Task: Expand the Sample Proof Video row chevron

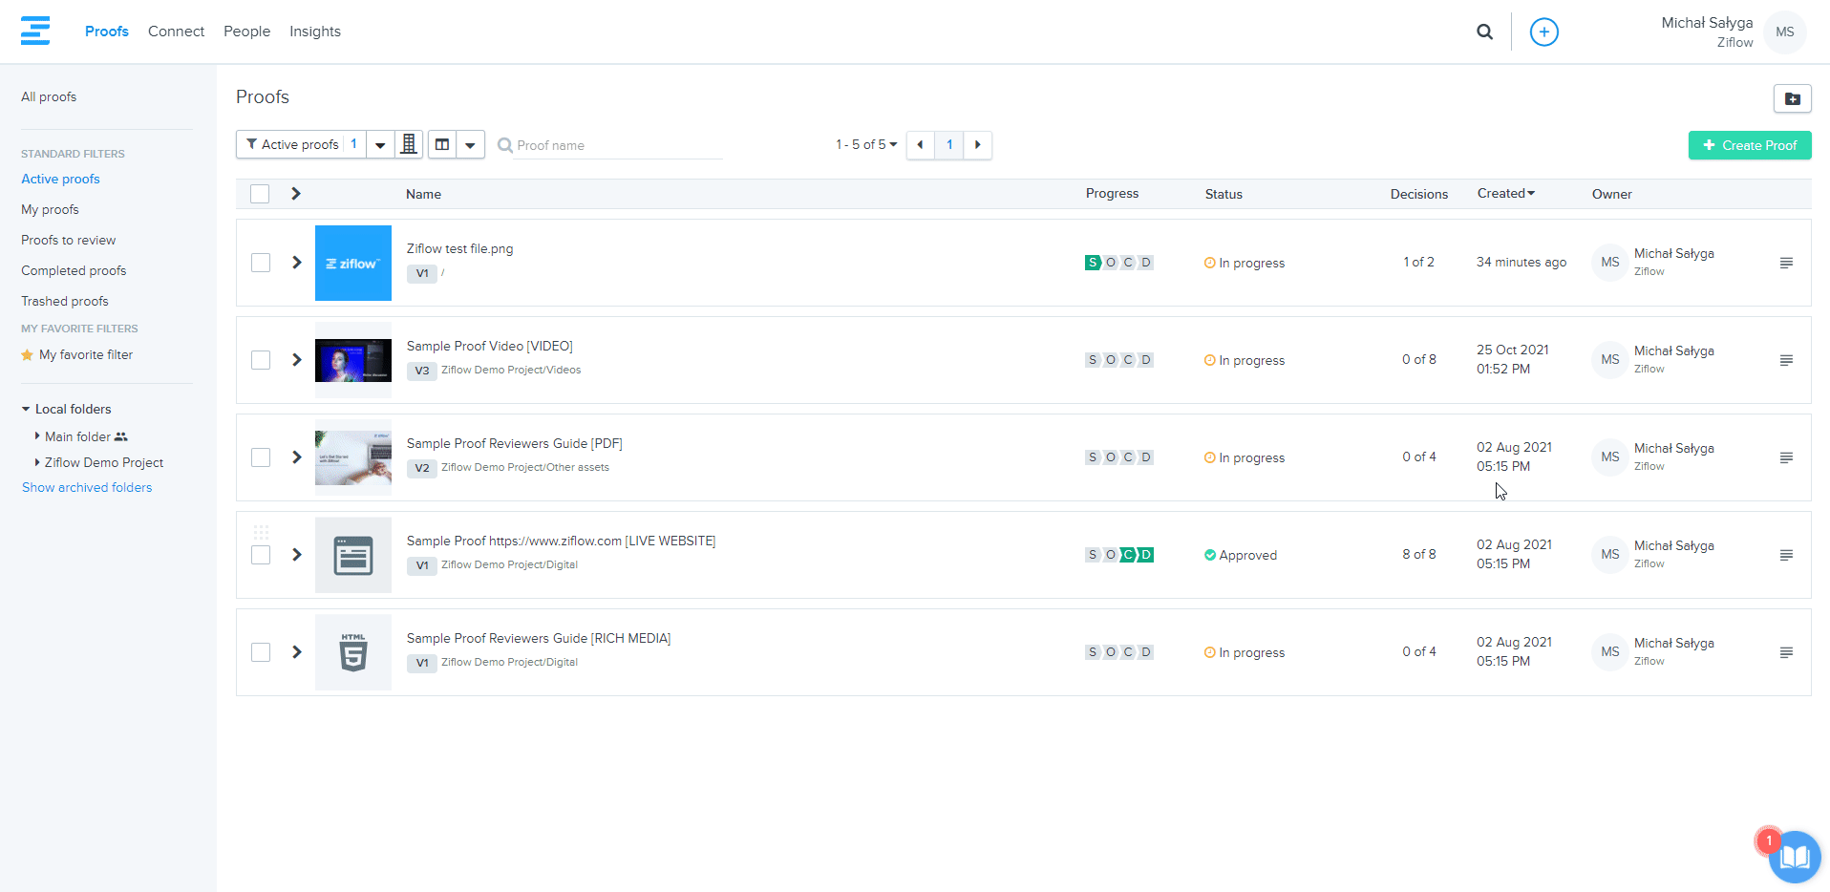Action: tap(297, 360)
